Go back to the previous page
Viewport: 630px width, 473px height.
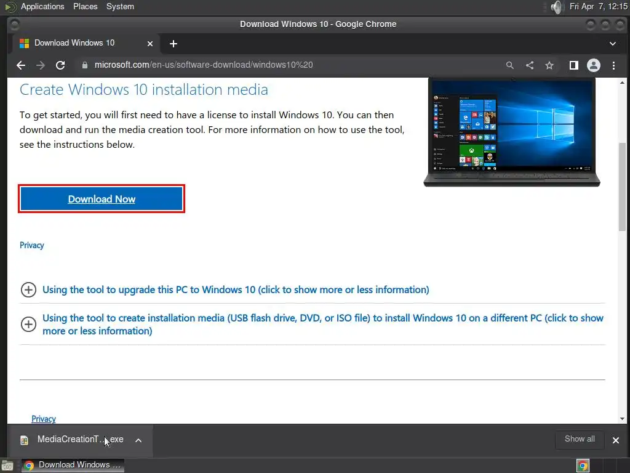pyautogui.click(x=21, y=65)
